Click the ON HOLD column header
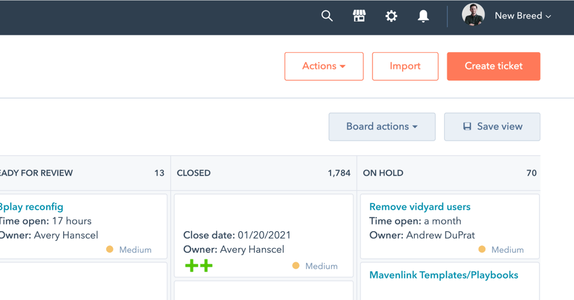 click(x=383, y=173)
